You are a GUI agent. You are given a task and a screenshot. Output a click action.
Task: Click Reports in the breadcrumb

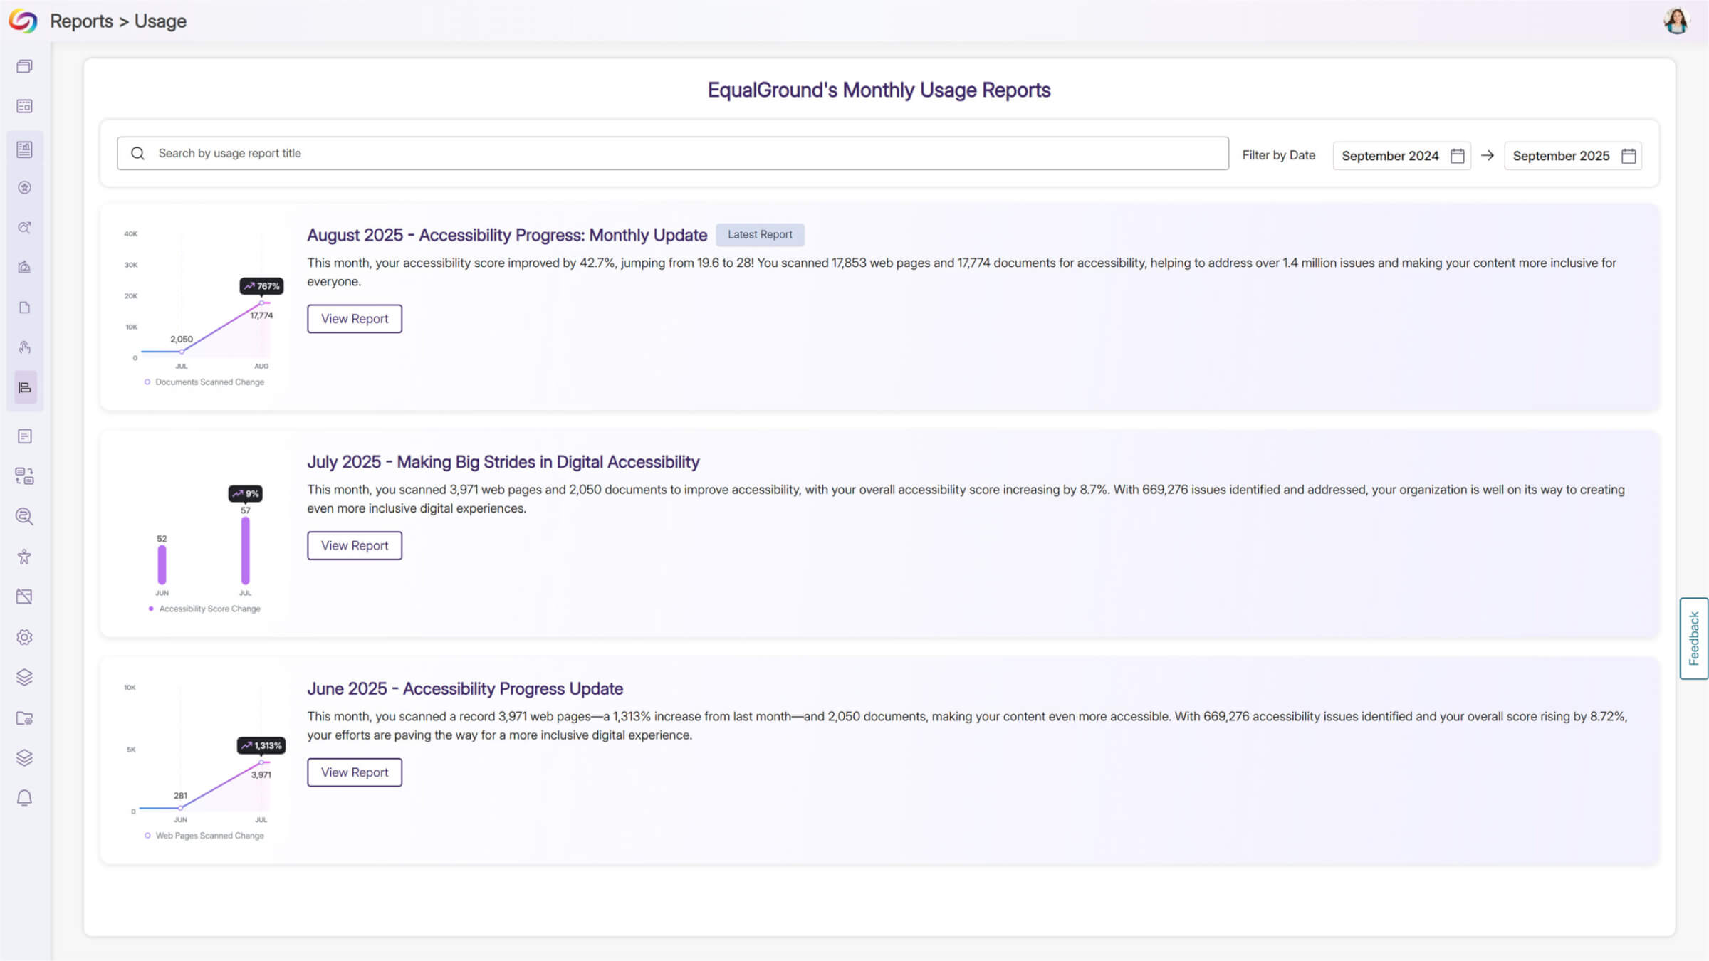pos(81,21)
